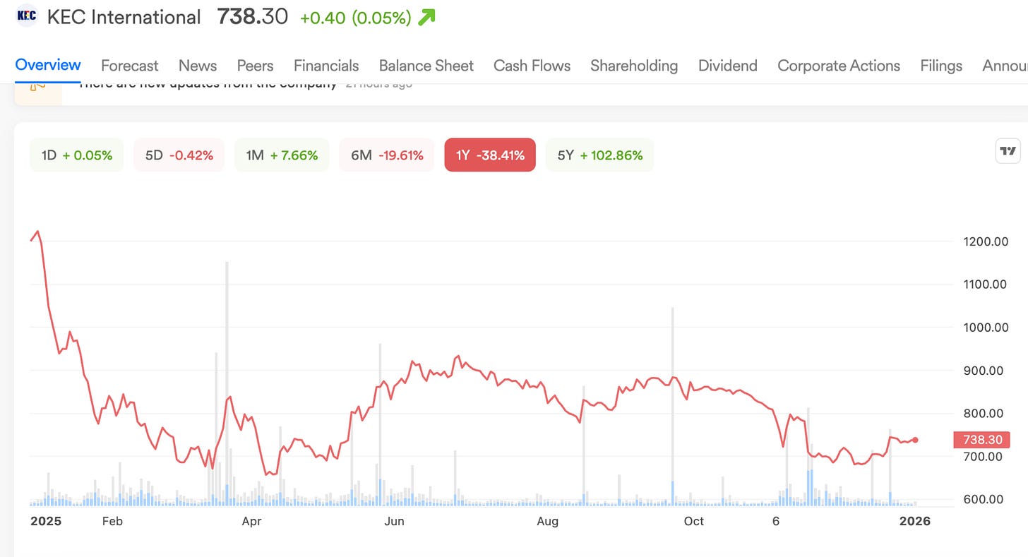
Task: Click the Jun x-axis label
Action: (x=394, y=522)
